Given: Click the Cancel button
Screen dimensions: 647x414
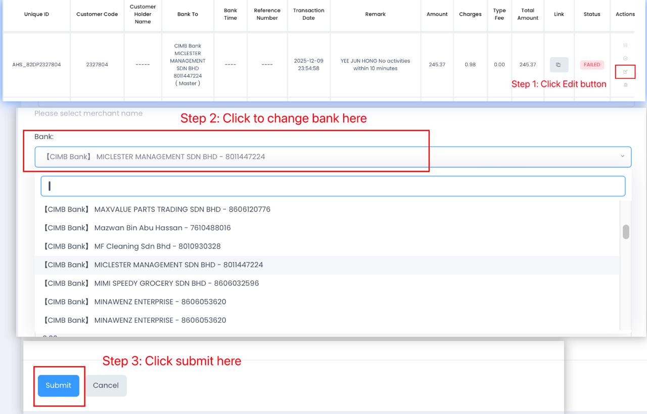Looking at the screenshot, I should pyautogui.click(x=106, y=386).
